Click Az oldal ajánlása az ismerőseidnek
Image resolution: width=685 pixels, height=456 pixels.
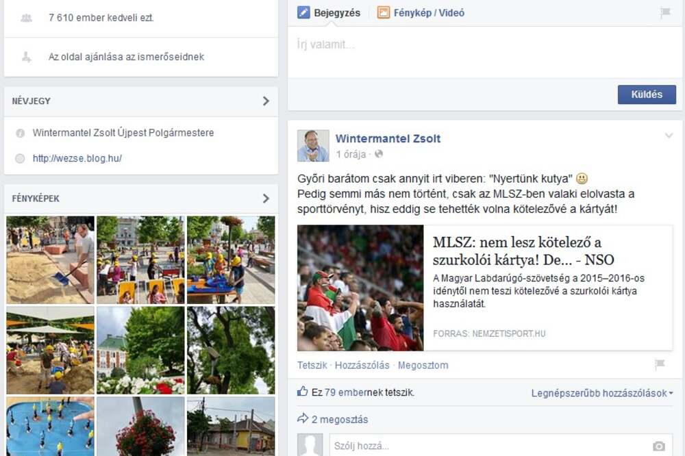pos(126,57)
